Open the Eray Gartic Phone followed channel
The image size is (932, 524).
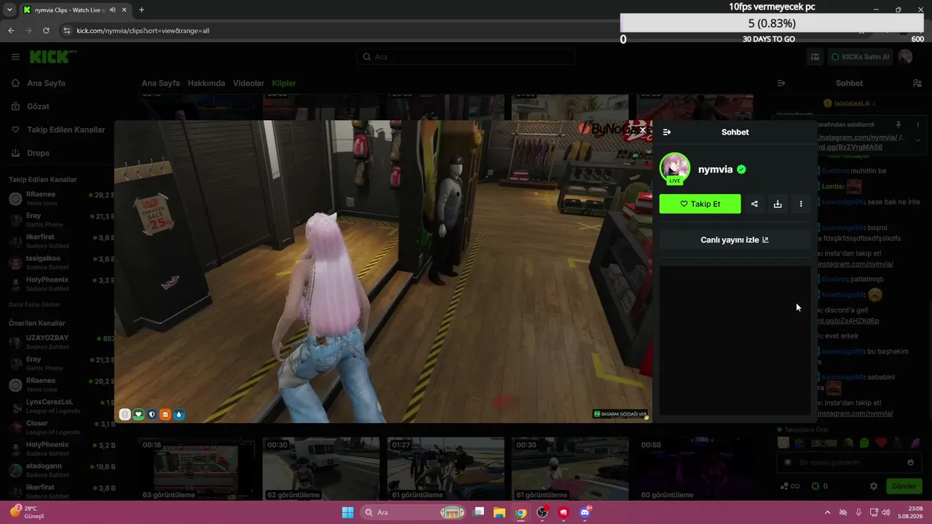tap(60, 220)
